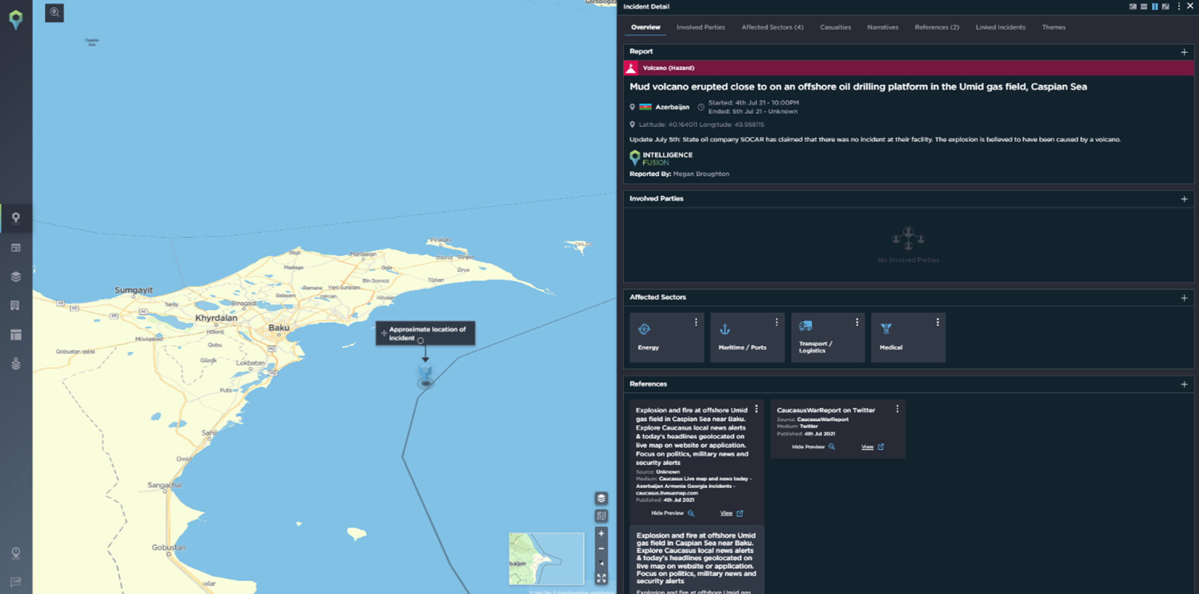Toggle Hide Preview on liveuamap reference
Viewport: 1199px width, 594px height.
click(x=672, y=513)
